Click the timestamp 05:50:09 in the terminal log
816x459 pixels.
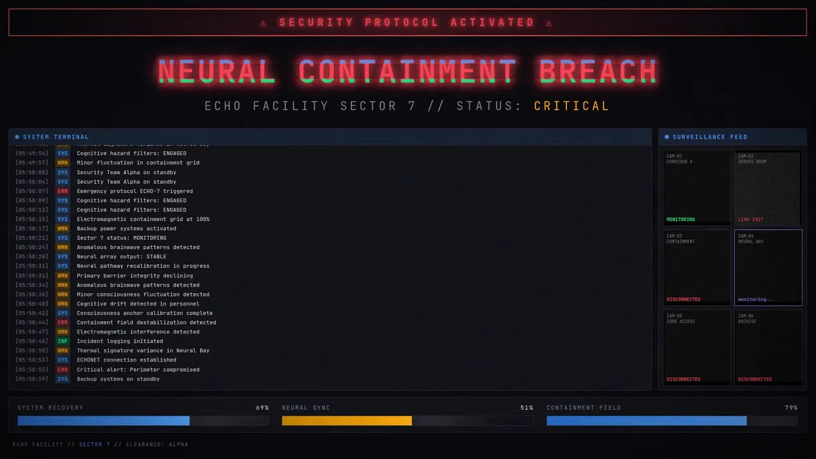(x=32, y=201)
